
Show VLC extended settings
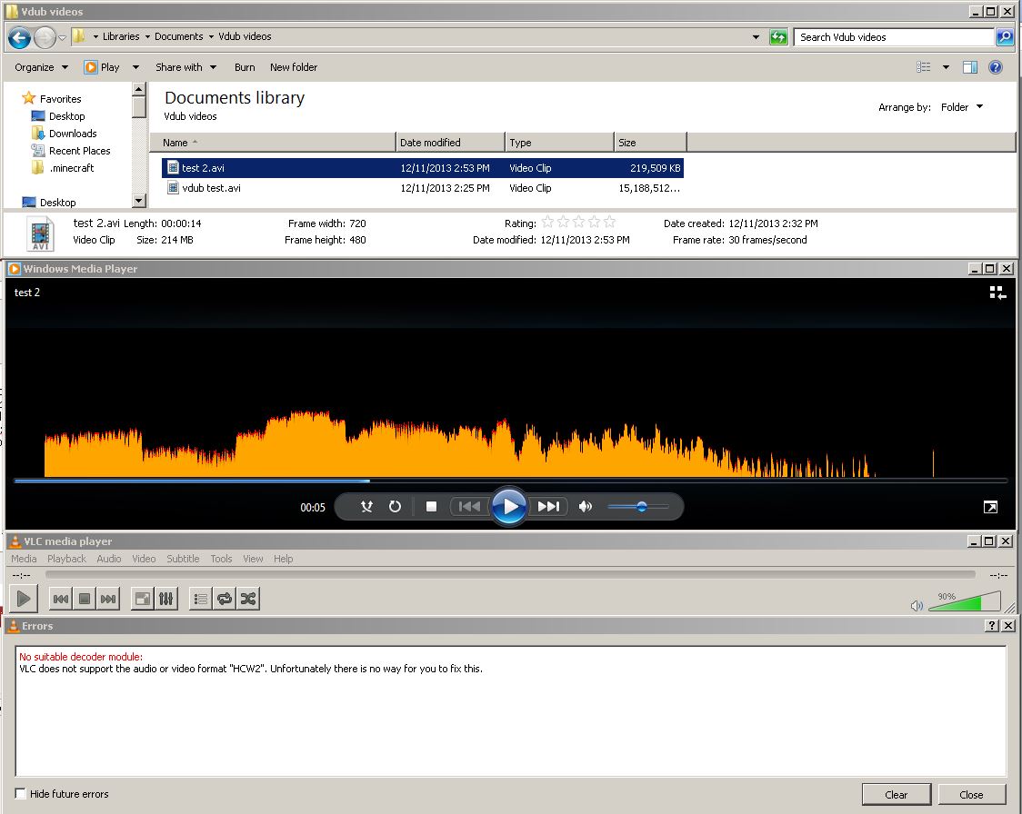coord(166,599)
